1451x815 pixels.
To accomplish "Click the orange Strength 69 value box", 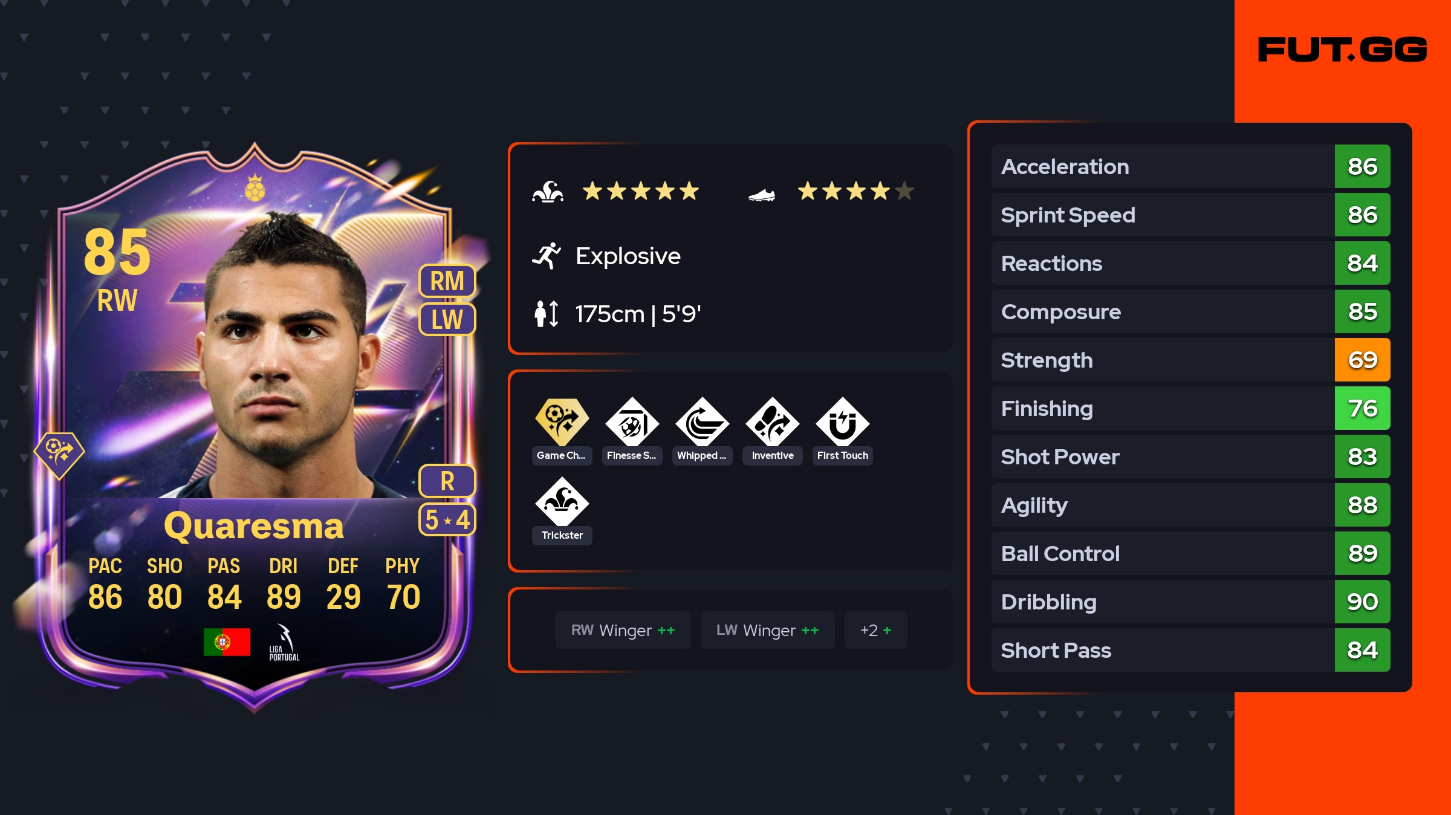I will (x=1362, y=360).
